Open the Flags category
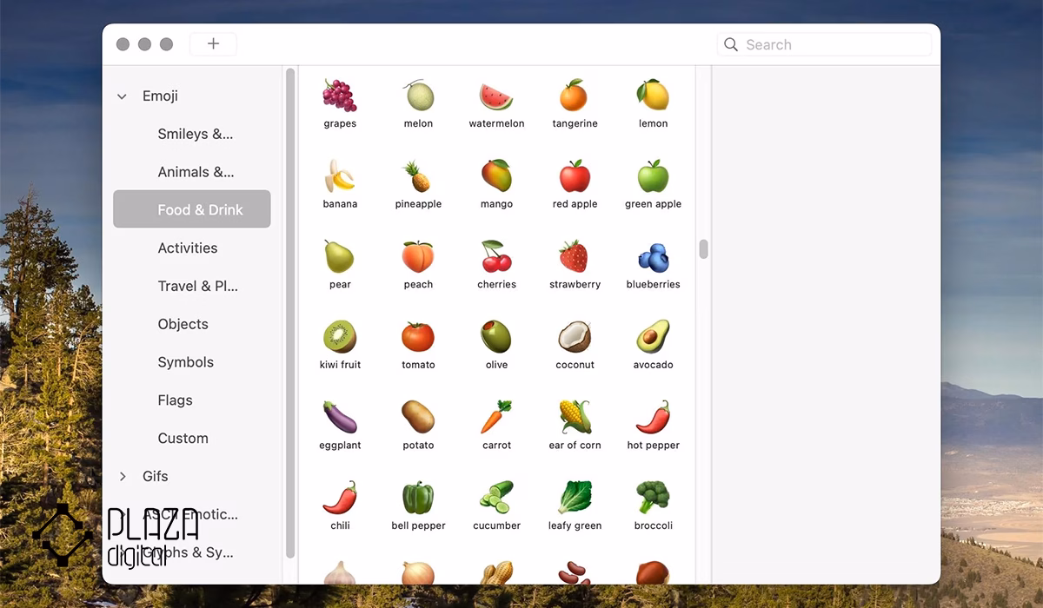 pyautogui.click(x=175, y=400)
